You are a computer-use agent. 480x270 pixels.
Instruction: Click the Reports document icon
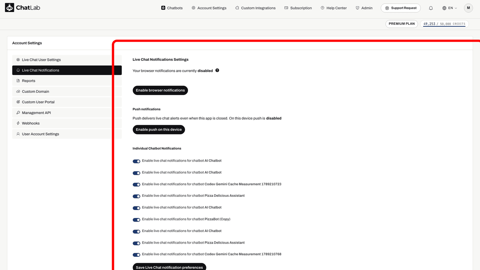tap(18, 81)
